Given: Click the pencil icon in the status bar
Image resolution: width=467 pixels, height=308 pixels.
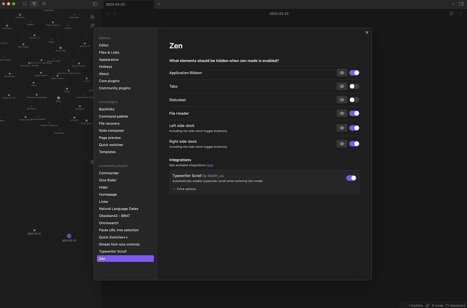Looking at the screenshot, I should pyautogui.click(x=427, y=305).
